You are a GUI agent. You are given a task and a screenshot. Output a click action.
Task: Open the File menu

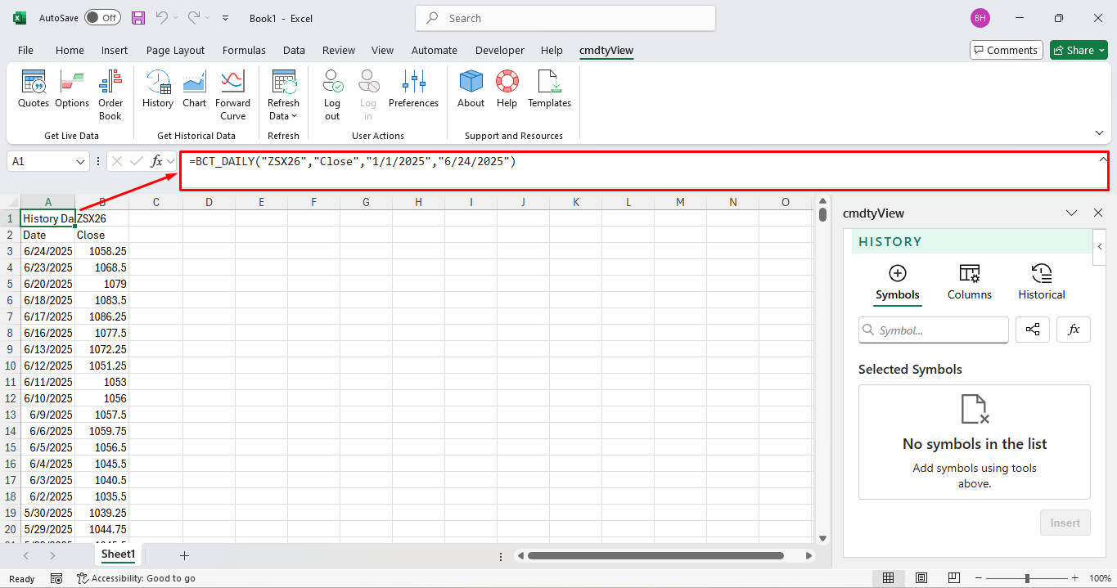[x=25, y=50]
